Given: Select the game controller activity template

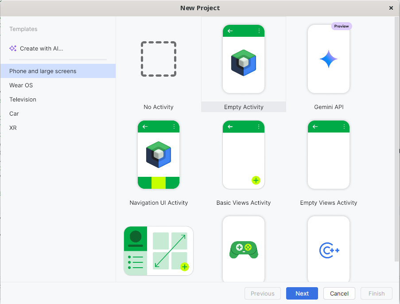Looking at the screenshot, I should tap(243, 249).
